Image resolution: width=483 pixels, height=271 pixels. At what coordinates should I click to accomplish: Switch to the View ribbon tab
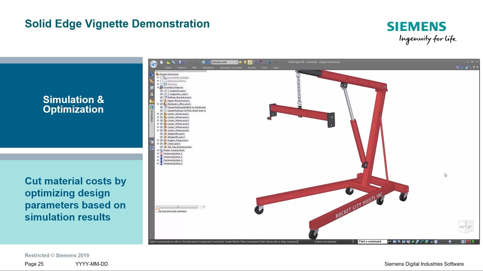tap(276, 68)
